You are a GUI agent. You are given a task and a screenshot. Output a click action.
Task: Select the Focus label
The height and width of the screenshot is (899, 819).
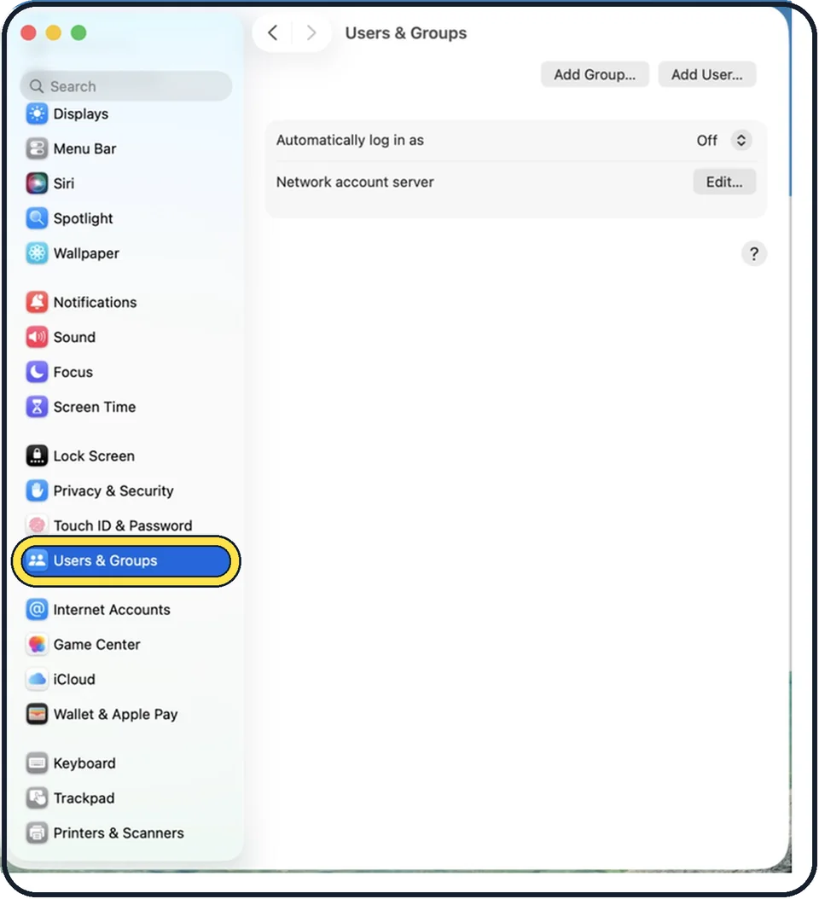(73, 372)
